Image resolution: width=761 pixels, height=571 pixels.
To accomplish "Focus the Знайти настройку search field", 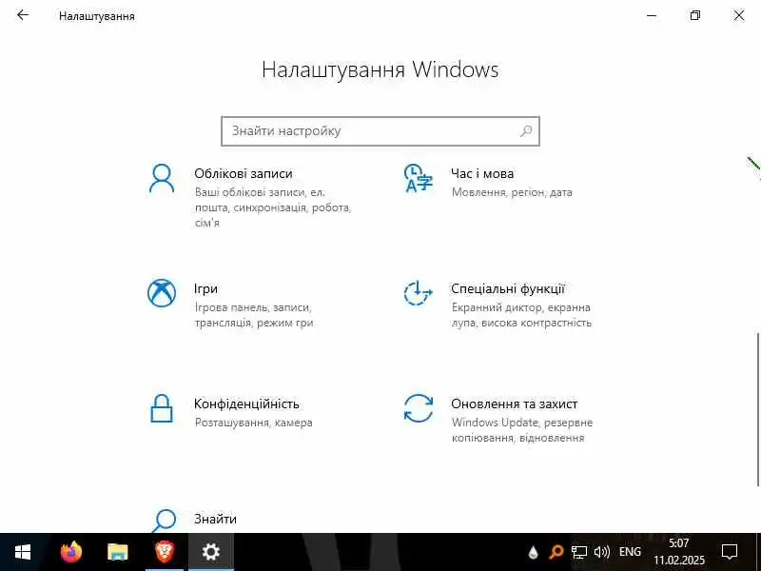I will [380, 131].
